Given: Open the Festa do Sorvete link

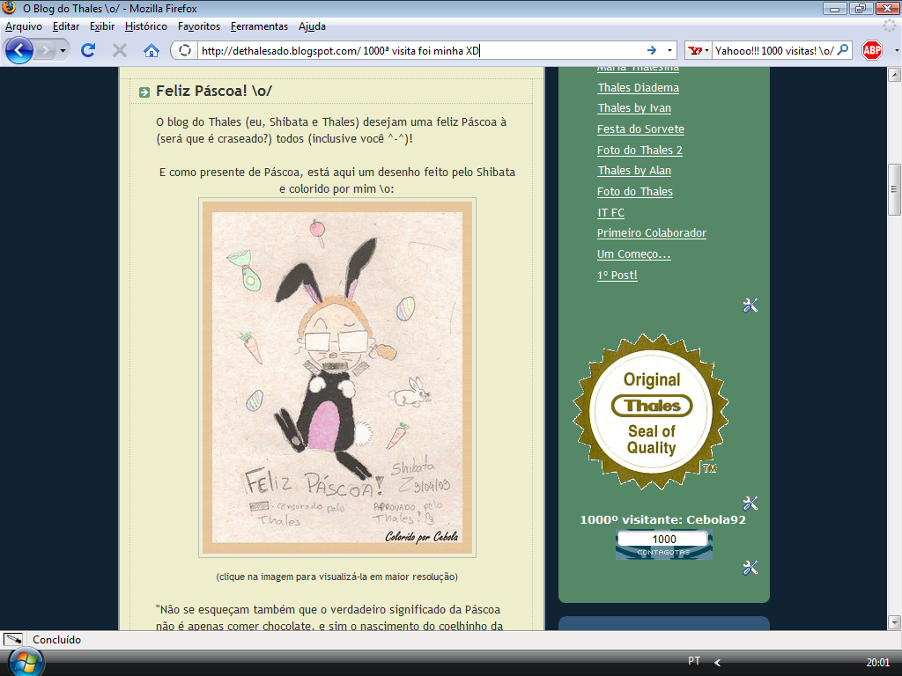Looking at the screenshot, I should 640,129.
